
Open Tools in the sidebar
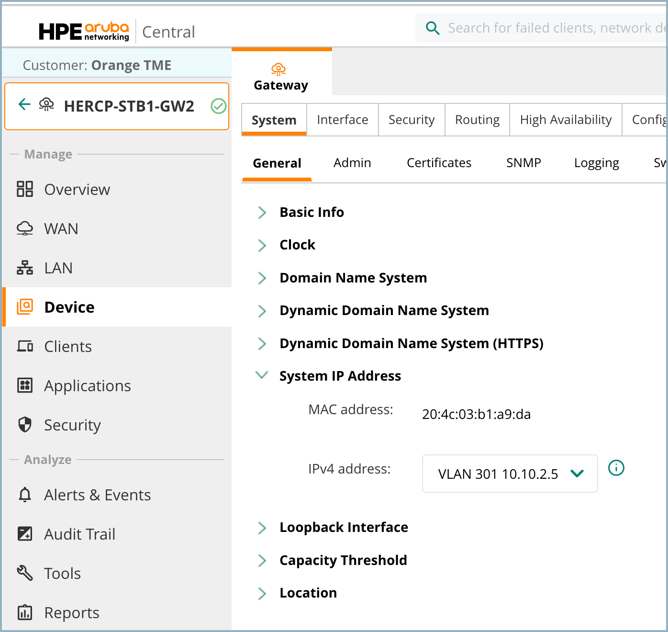click(x=117, y=573)
